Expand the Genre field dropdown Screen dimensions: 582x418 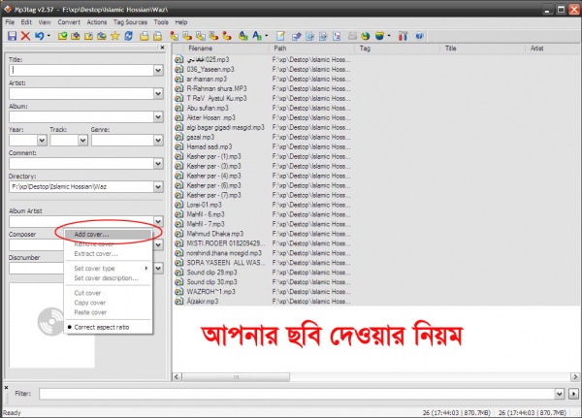(x=158, y=140)
